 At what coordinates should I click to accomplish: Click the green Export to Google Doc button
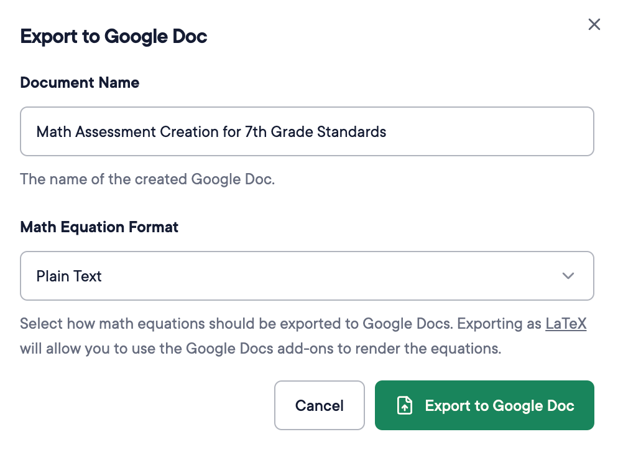[x=484, y=405]
